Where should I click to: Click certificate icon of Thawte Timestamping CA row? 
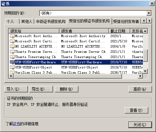tap(12, 57)
